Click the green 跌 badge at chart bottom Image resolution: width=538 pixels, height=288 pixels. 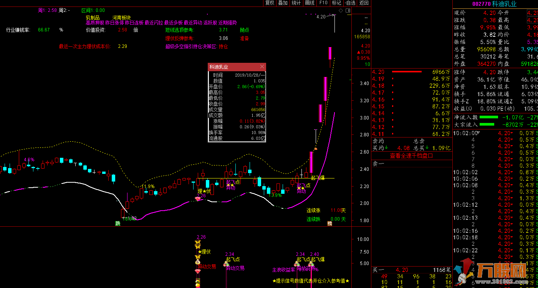118,223
